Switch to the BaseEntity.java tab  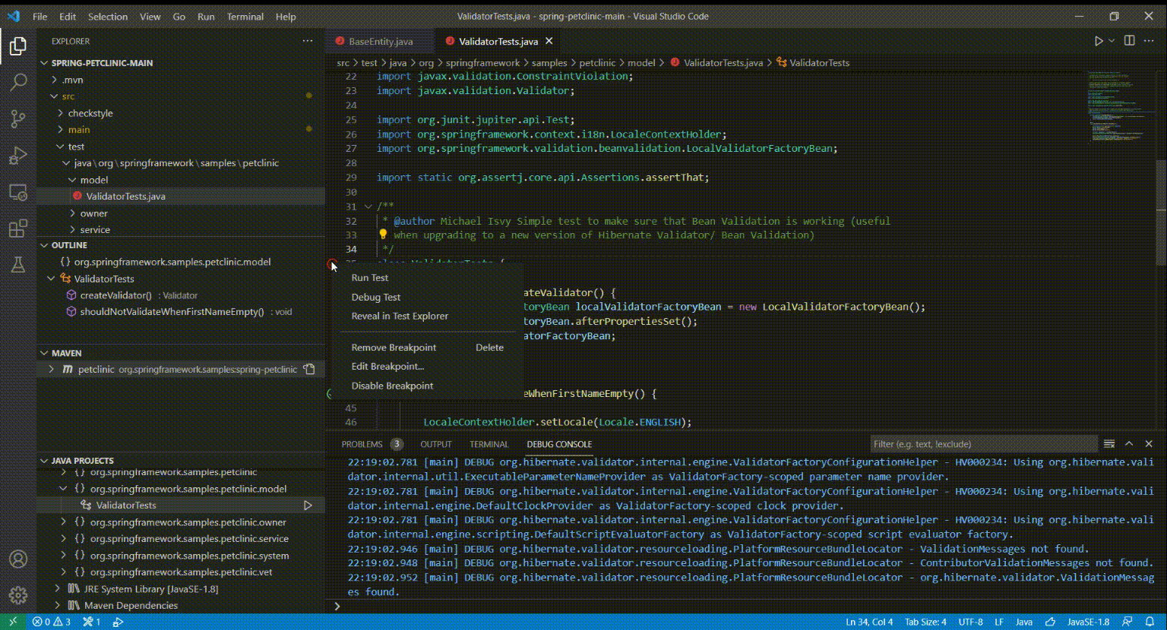pos(380,42)
